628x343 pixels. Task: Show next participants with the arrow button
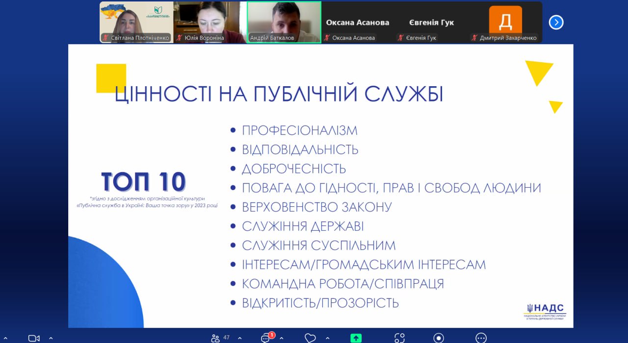[x=556, y=23]
